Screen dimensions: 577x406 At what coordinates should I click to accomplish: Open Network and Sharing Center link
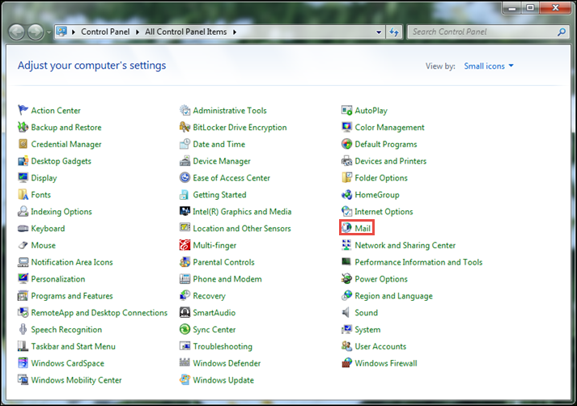tap(405, 245)
